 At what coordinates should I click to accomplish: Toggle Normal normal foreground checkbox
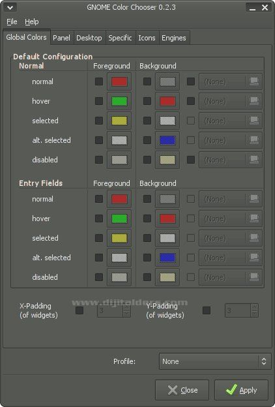(99, 82)
